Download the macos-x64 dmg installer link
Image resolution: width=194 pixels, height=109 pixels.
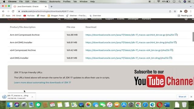click(x=123, y=58)
